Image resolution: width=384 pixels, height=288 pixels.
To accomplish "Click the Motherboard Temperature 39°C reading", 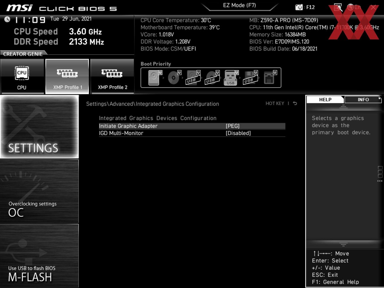I will tap(180, 27).
